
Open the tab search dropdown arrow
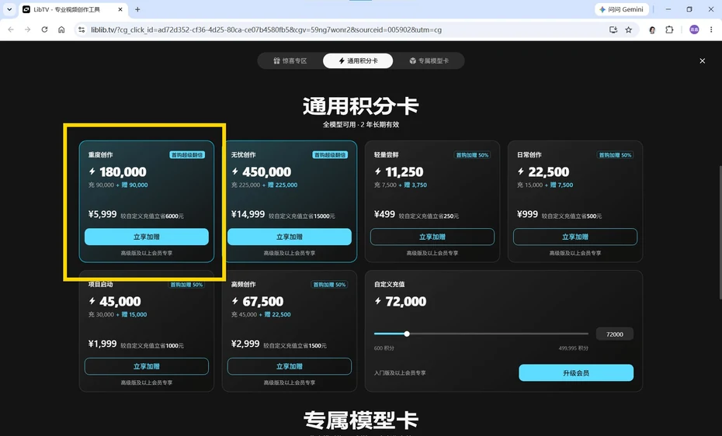[9, 9]
